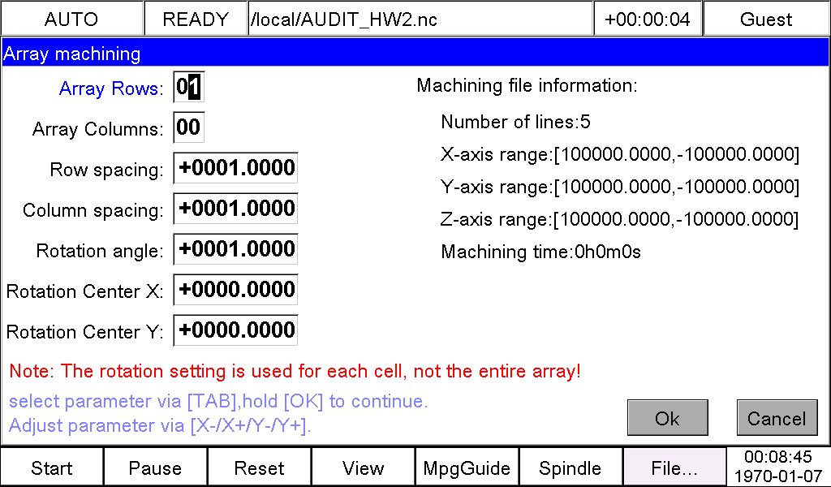Click the 00:08:45 1970-01-07 clock
Viewport: 831px width, 487px height.
pyautogui.click(x=778, y=467)
